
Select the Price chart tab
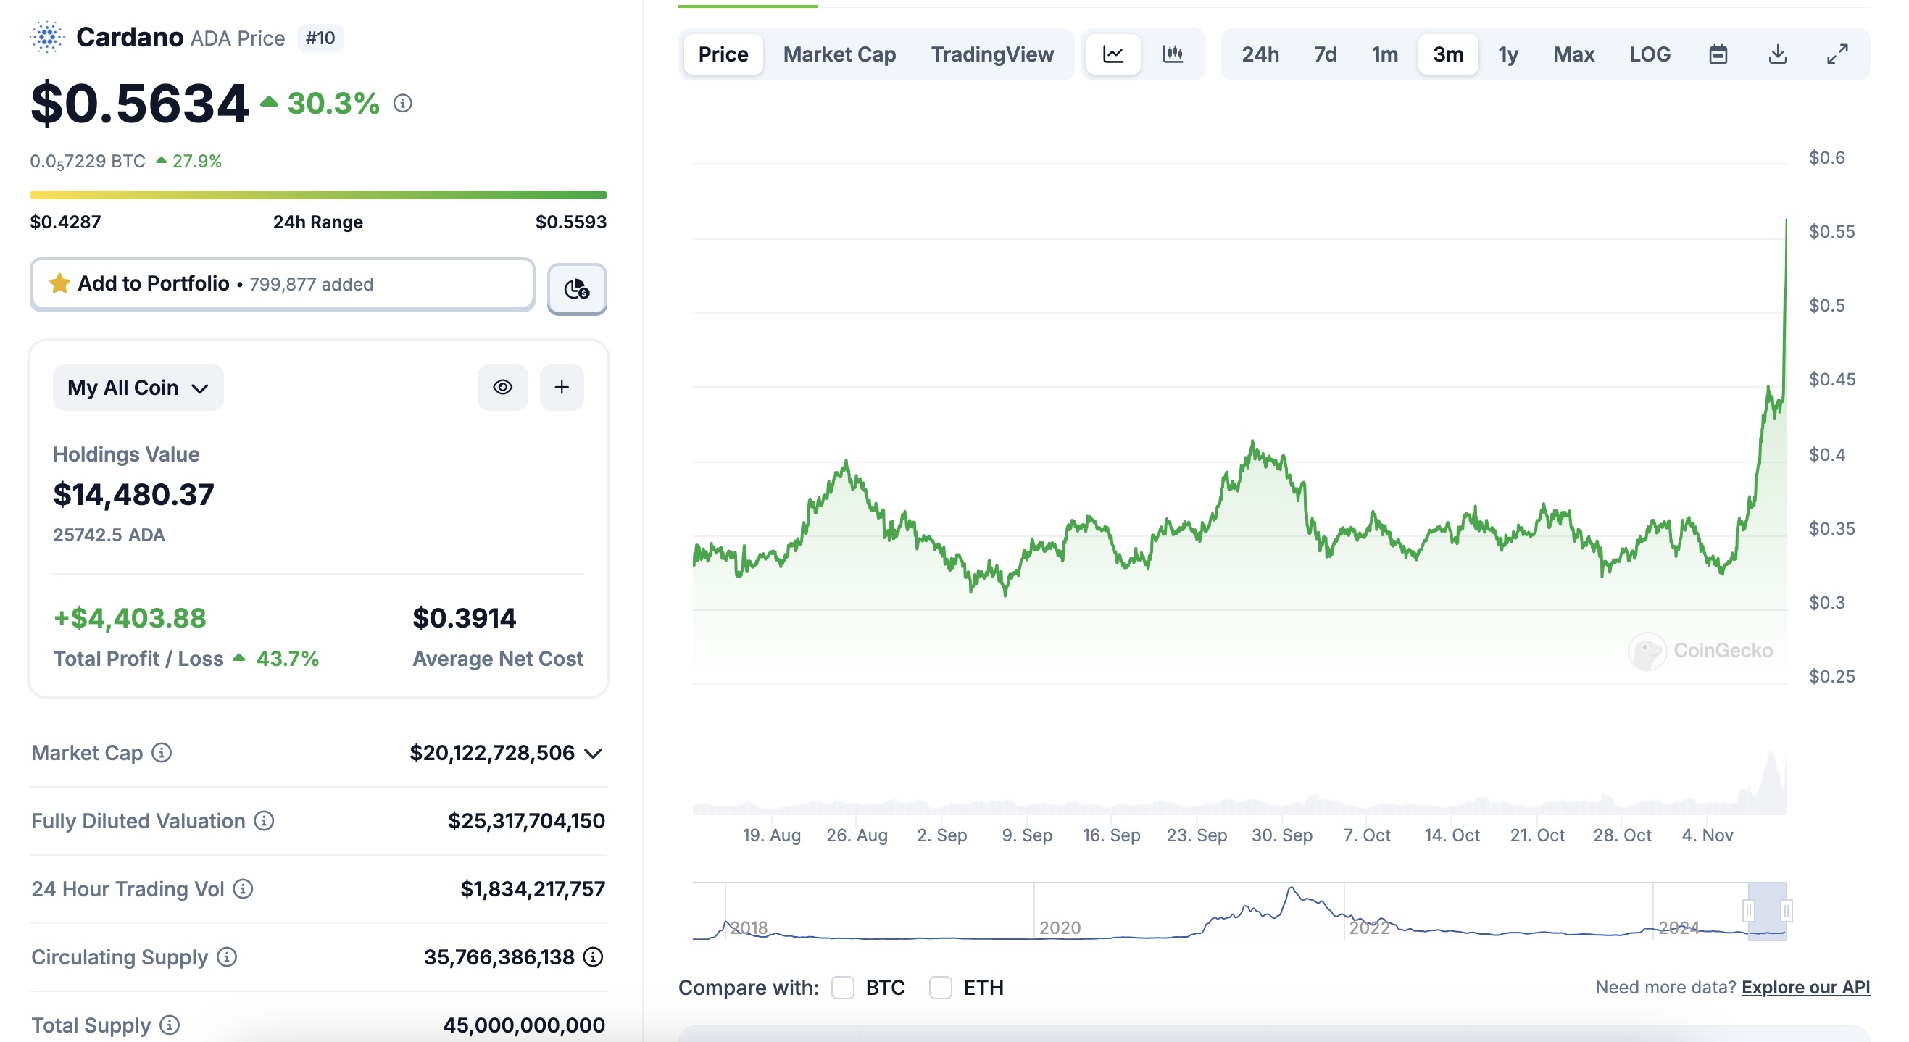(x=723, y=54)
